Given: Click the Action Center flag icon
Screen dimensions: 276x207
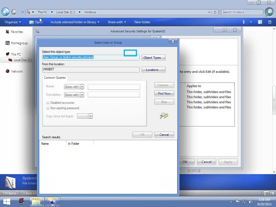Looking at the screenshot, I should [x=238, y=202].
